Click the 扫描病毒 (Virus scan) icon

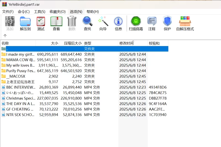[x=136, y=22]
